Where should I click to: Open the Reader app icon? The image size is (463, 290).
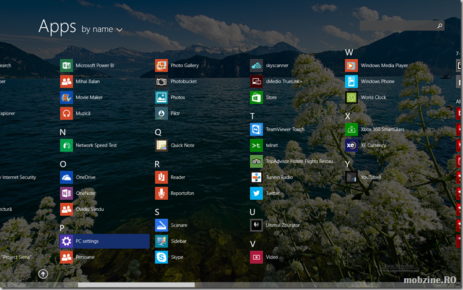(162, 177)
